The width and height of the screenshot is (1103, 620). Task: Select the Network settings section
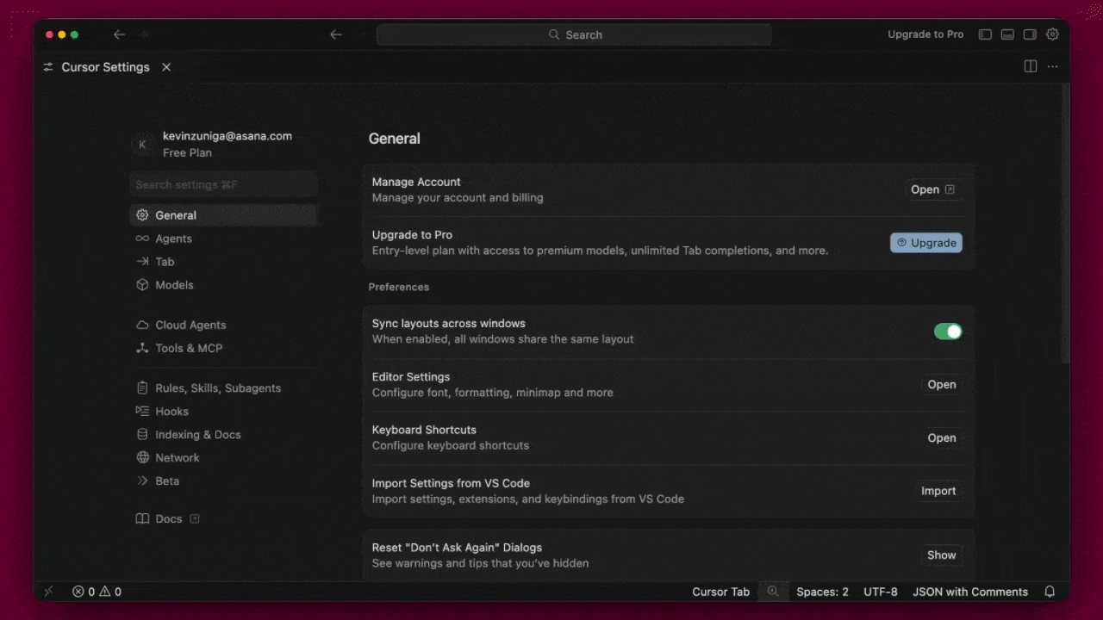(224, 458)
